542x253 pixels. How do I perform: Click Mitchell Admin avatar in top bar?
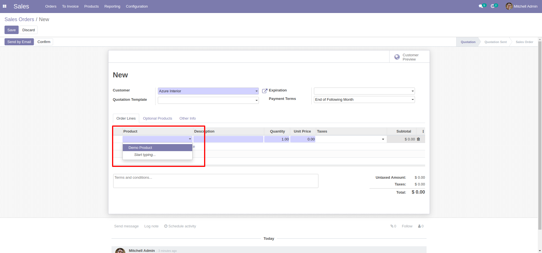(509, 6)
